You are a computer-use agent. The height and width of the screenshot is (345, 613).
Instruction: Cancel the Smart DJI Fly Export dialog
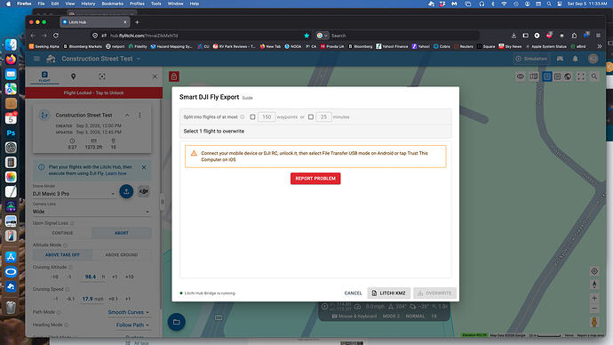click(x=353, y=293)
